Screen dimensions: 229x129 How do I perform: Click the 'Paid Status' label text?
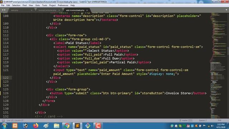(x=76, y=43)
